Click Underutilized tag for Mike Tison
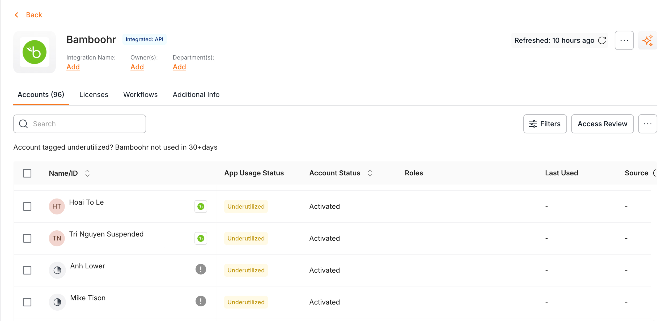The width and height of the screenshot is (670, 321). point(246,302)
